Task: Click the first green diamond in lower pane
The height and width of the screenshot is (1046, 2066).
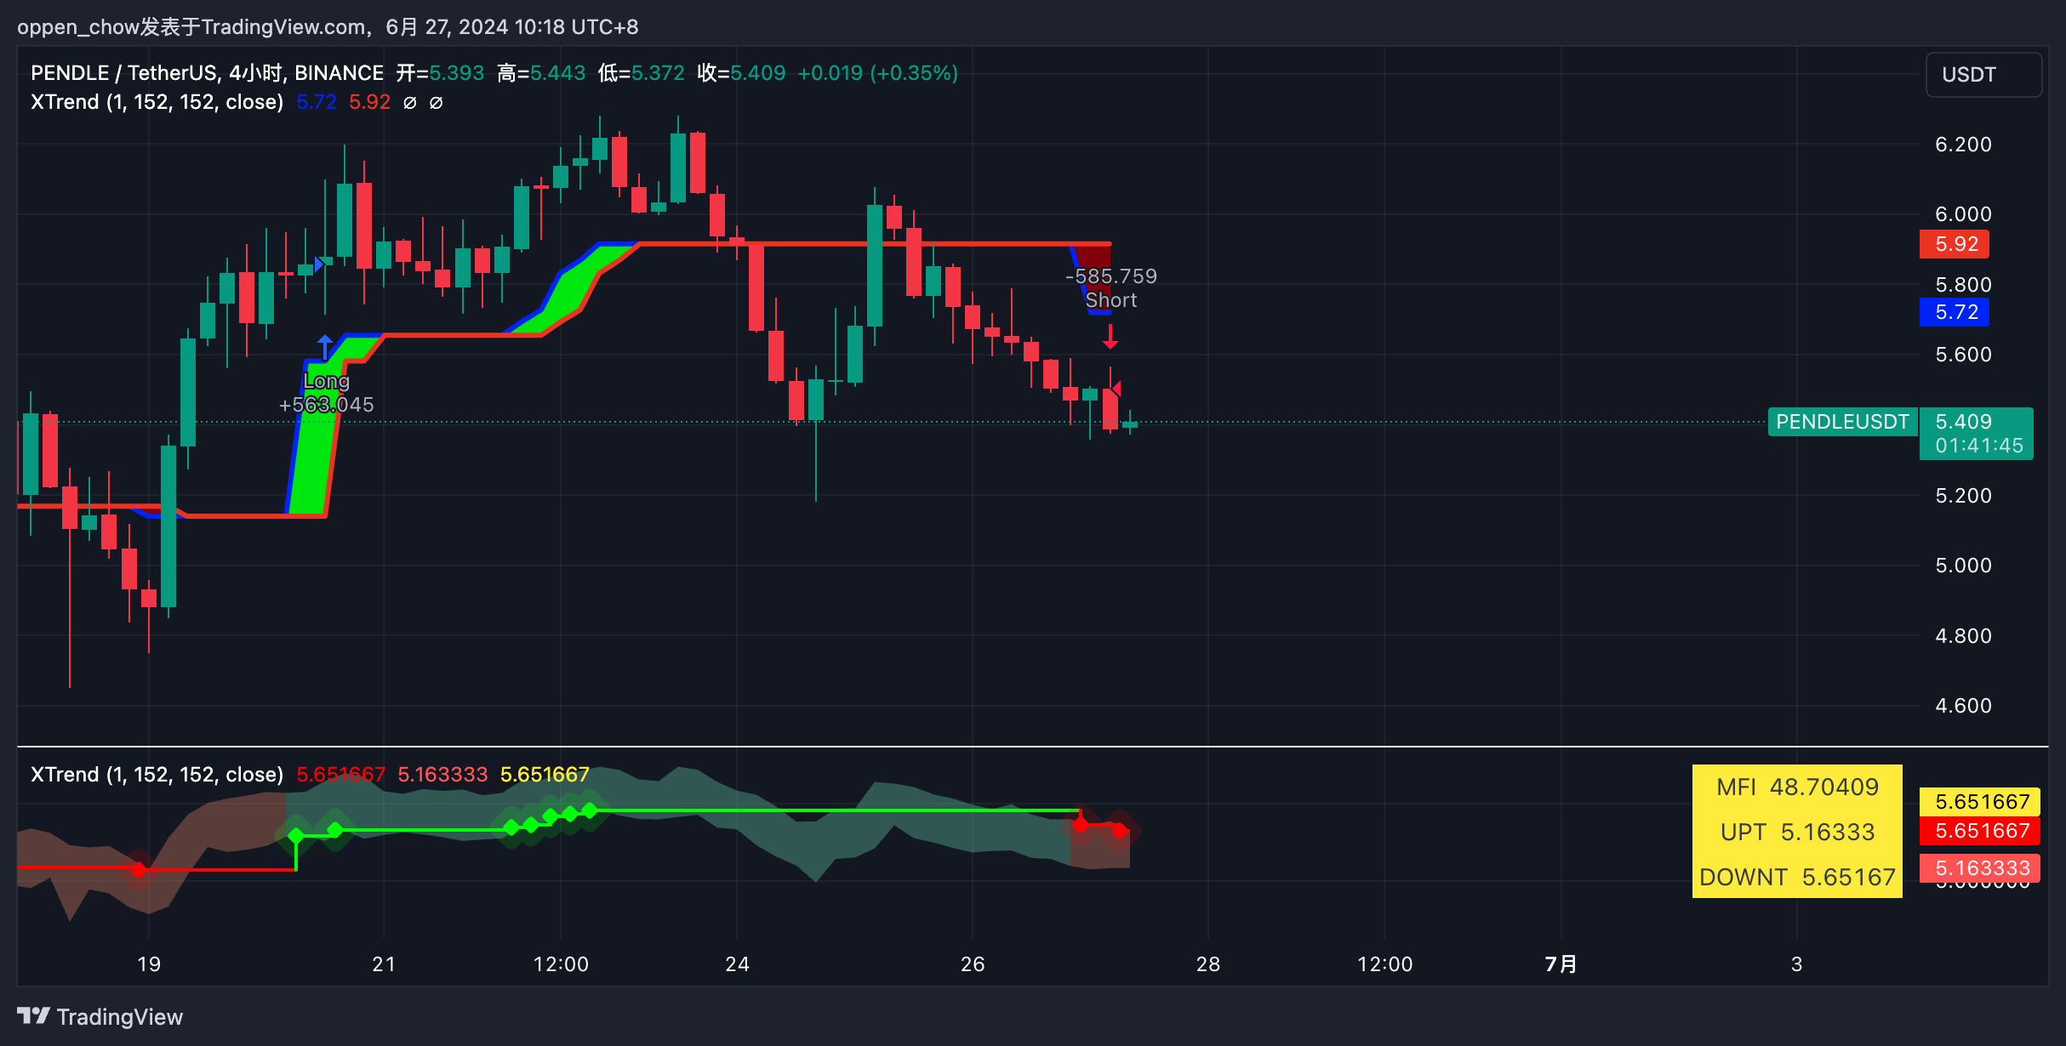Action: point(296,836)
